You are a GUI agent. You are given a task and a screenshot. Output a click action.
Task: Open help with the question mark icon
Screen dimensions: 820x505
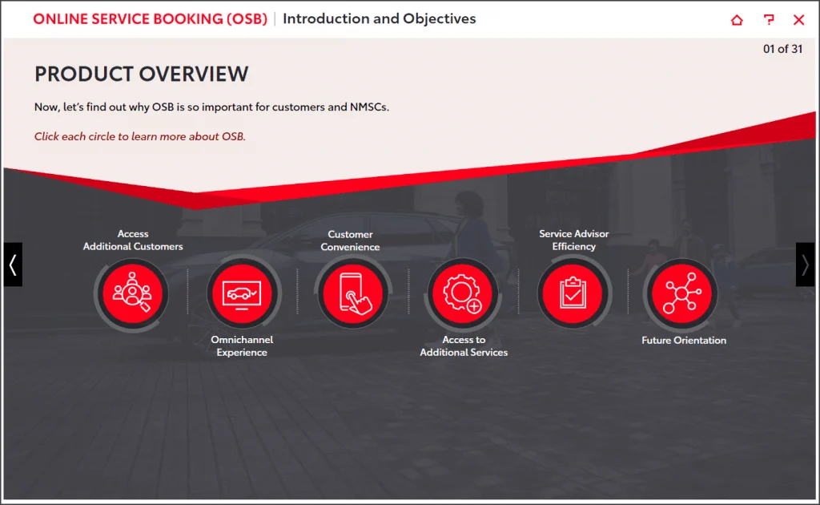[x=769, y=20]
